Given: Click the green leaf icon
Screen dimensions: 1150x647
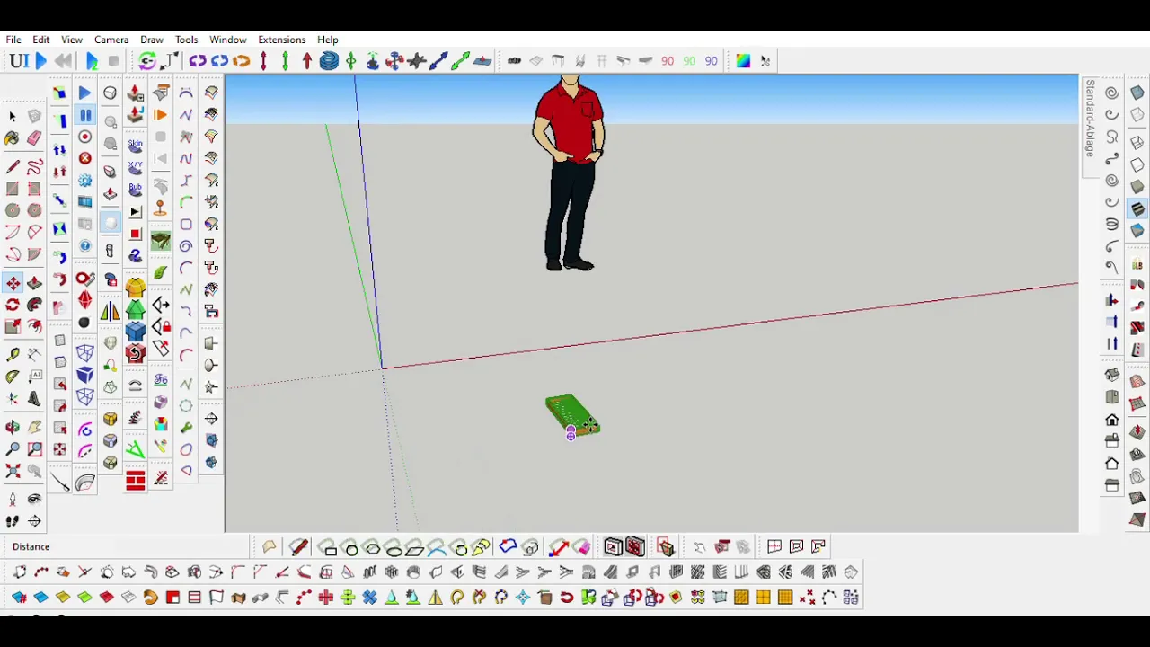Looking at the screenshot, I should 160,272.
